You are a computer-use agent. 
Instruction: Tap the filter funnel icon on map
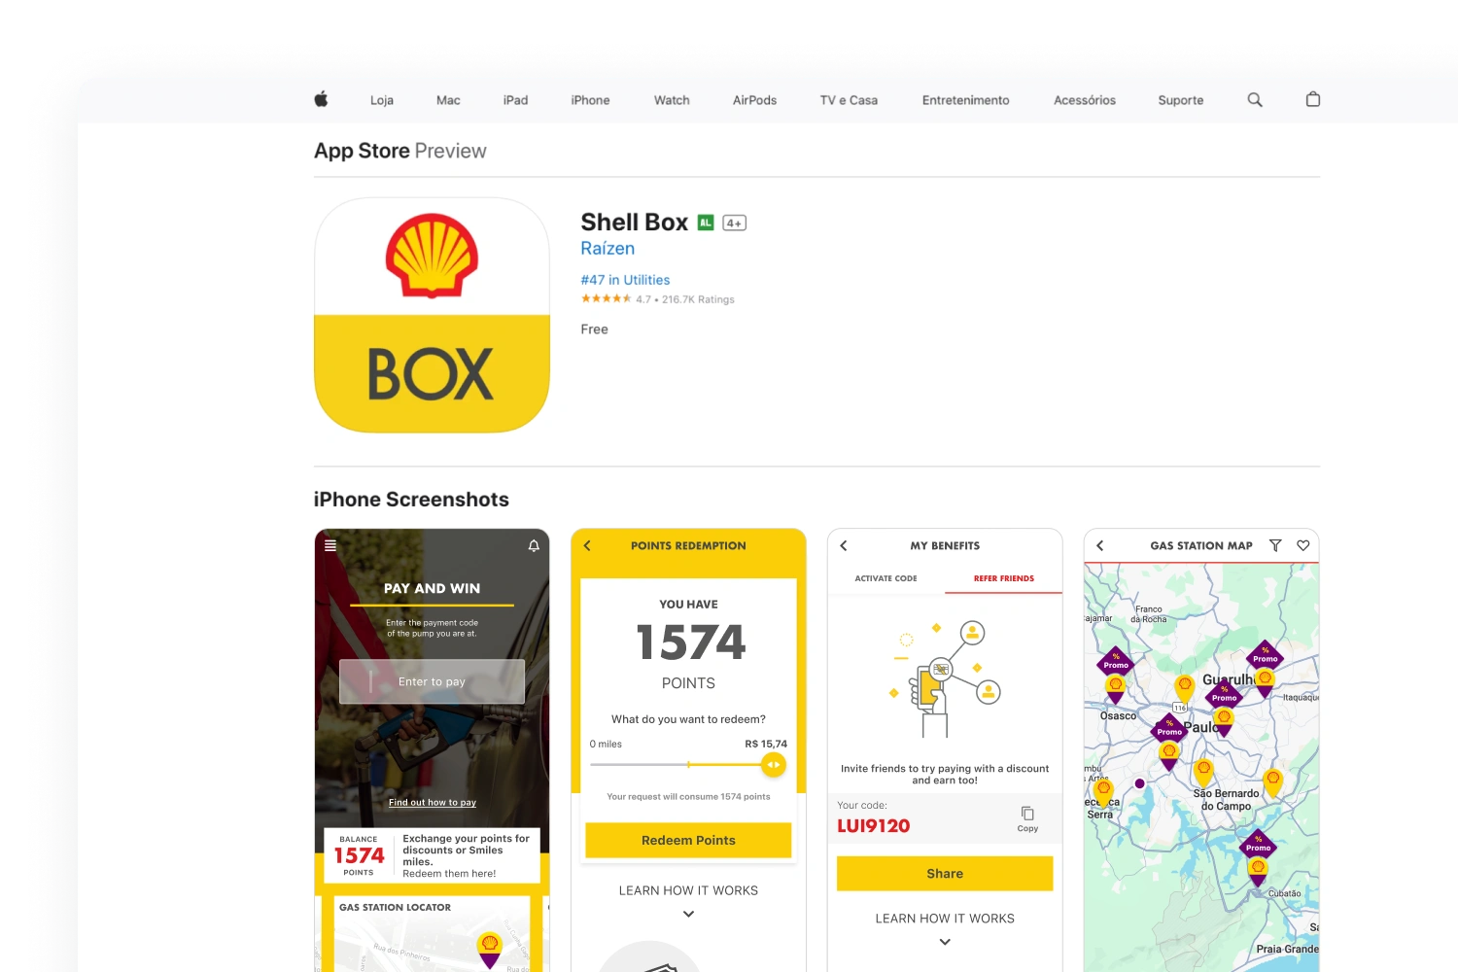[x=1275, y=545]
